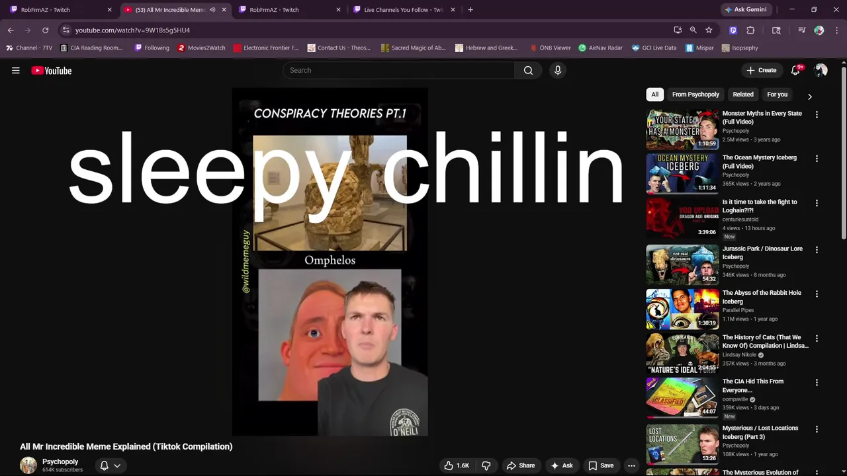Click the address bar URL

pyautogui.click(x=132, y=30)
